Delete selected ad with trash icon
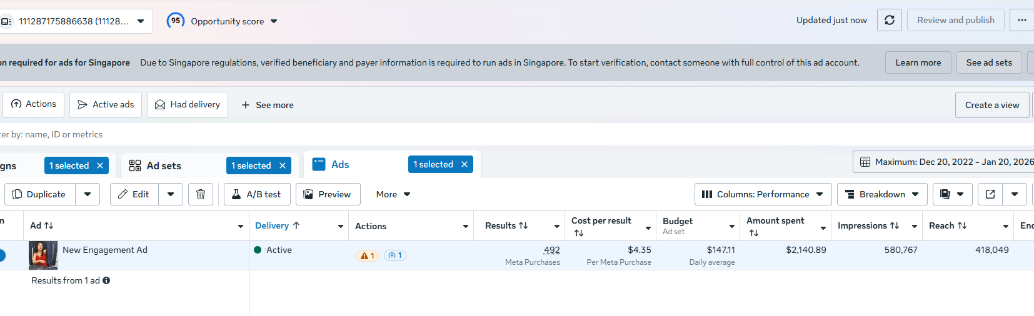1034x316 pixels. coord(201,194)
